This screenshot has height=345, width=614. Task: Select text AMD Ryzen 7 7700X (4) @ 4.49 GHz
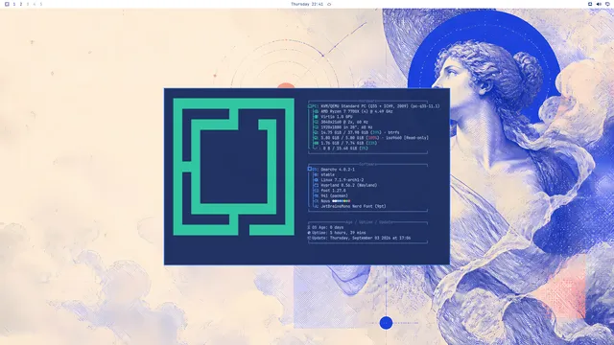357,111
